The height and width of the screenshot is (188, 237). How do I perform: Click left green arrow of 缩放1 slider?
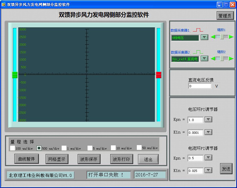coord(213,37)
